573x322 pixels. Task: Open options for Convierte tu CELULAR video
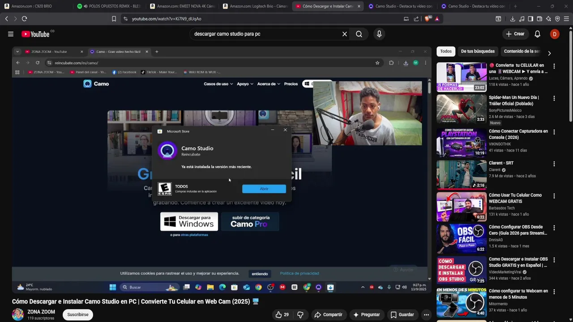554,66
